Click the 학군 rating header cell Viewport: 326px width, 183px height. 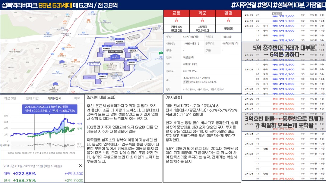pyautogui.click(x=202, y=13)
